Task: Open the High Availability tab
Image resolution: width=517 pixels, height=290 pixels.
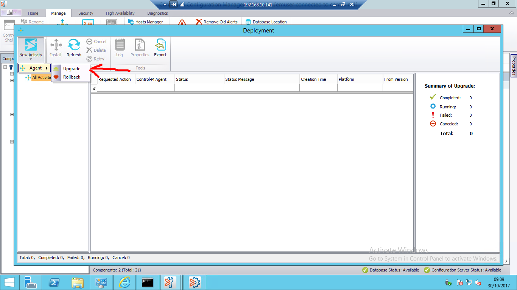Action: [x=120, y=13]
